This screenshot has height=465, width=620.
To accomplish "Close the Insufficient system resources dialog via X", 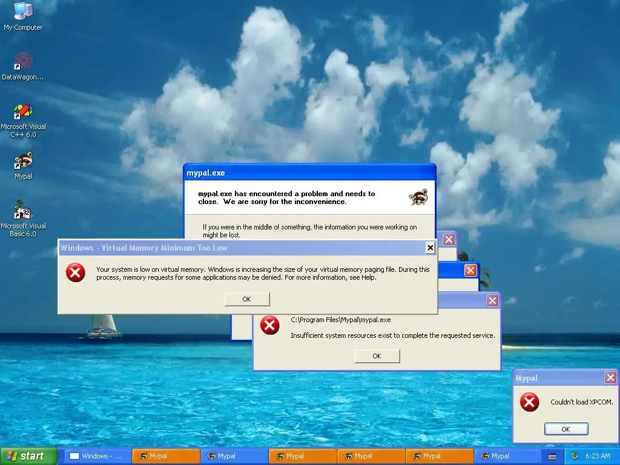I will (x=493, y=301).
